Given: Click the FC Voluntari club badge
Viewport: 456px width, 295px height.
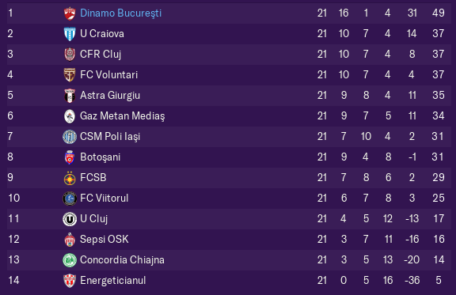Looking at the screenshot, I should pyautogui.click(x=70, y=75).
